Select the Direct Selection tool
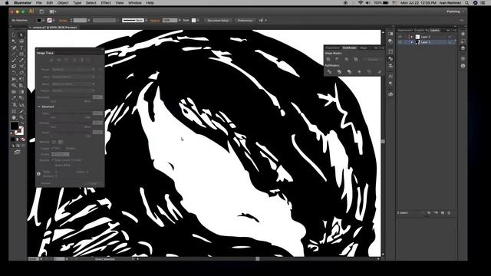This screenshot has height=276, width=491. tap(21, 35)
